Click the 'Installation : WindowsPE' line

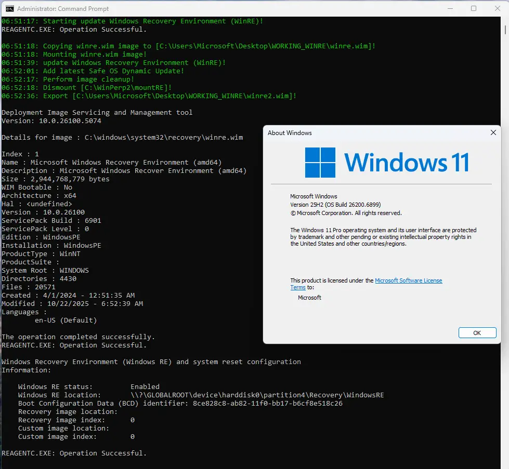[51, 246]
